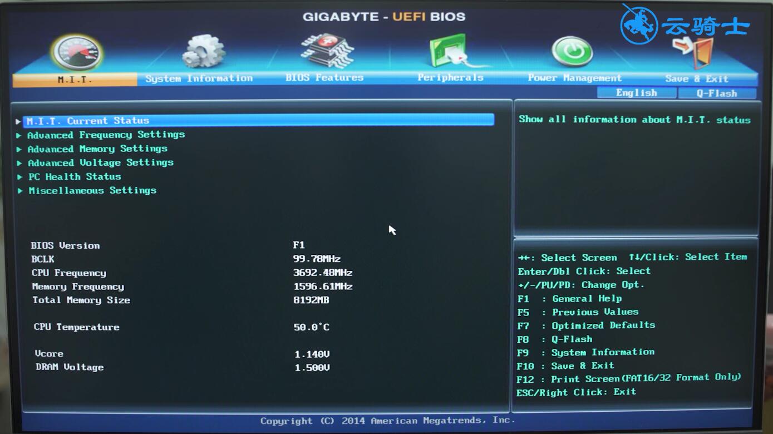The width and height of the screenshot is (773, 434).
Task: Click the BIOS Features chip icon
Action: (x=328, y=51)
